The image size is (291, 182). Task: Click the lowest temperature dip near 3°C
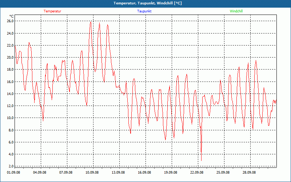coord(202,160)
